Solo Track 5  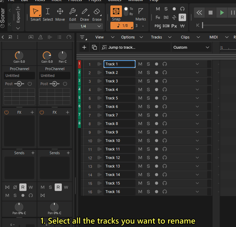[148, 98]
